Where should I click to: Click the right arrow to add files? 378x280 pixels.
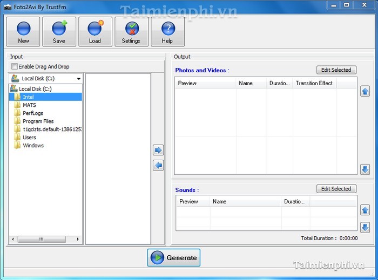pos(158,150)
